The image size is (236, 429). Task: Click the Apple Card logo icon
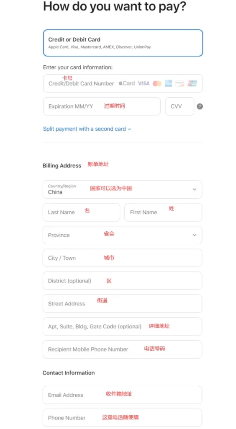pos(127,83)
